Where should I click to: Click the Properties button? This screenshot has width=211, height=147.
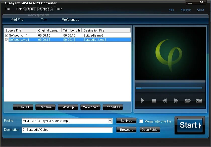point(113,107)
